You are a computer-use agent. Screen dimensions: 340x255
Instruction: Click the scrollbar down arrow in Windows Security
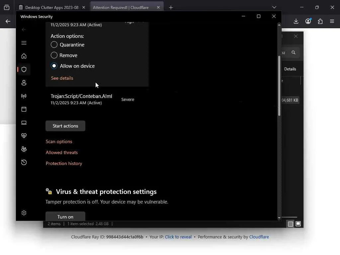point(279,218)
